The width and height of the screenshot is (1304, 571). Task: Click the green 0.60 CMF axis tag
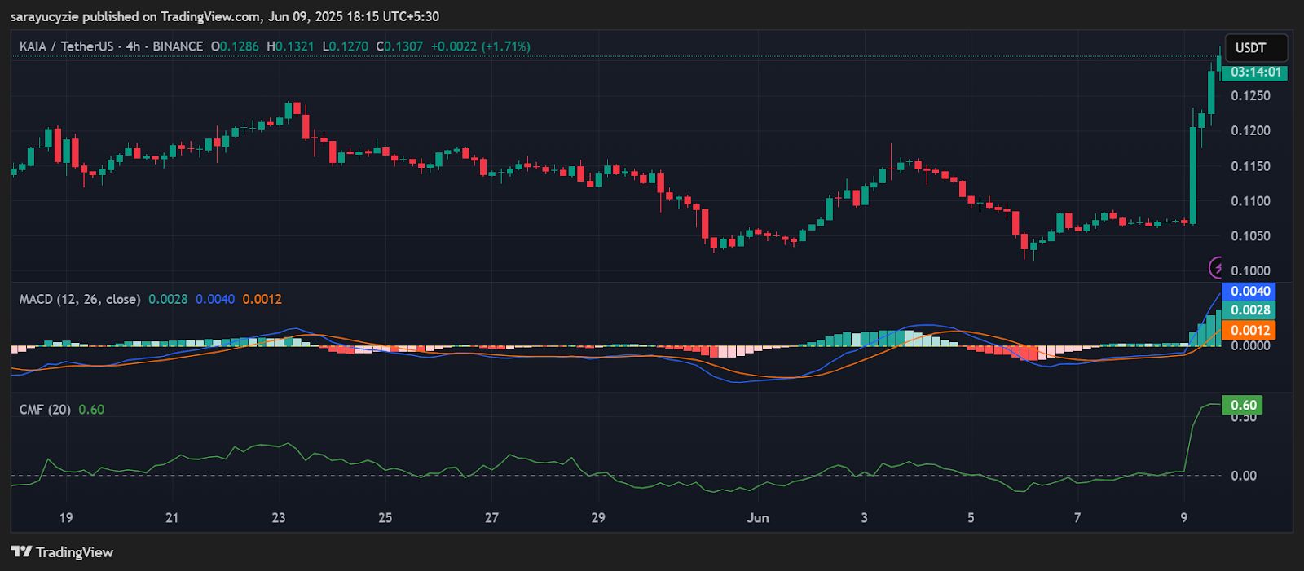1243,405
